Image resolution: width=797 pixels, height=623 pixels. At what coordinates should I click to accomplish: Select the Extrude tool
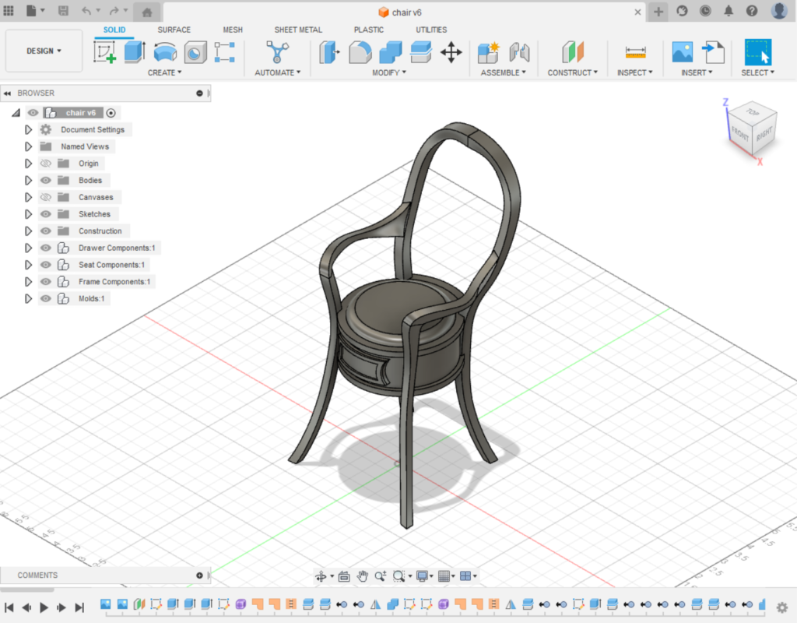[135, 52]
